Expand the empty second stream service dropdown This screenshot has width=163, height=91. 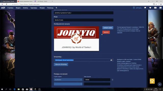pos(68,84)
